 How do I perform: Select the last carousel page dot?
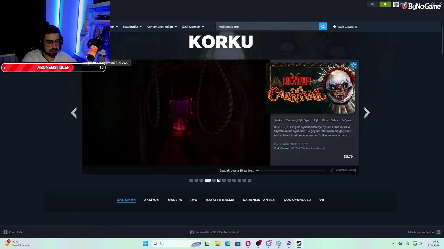pos(249,180)
